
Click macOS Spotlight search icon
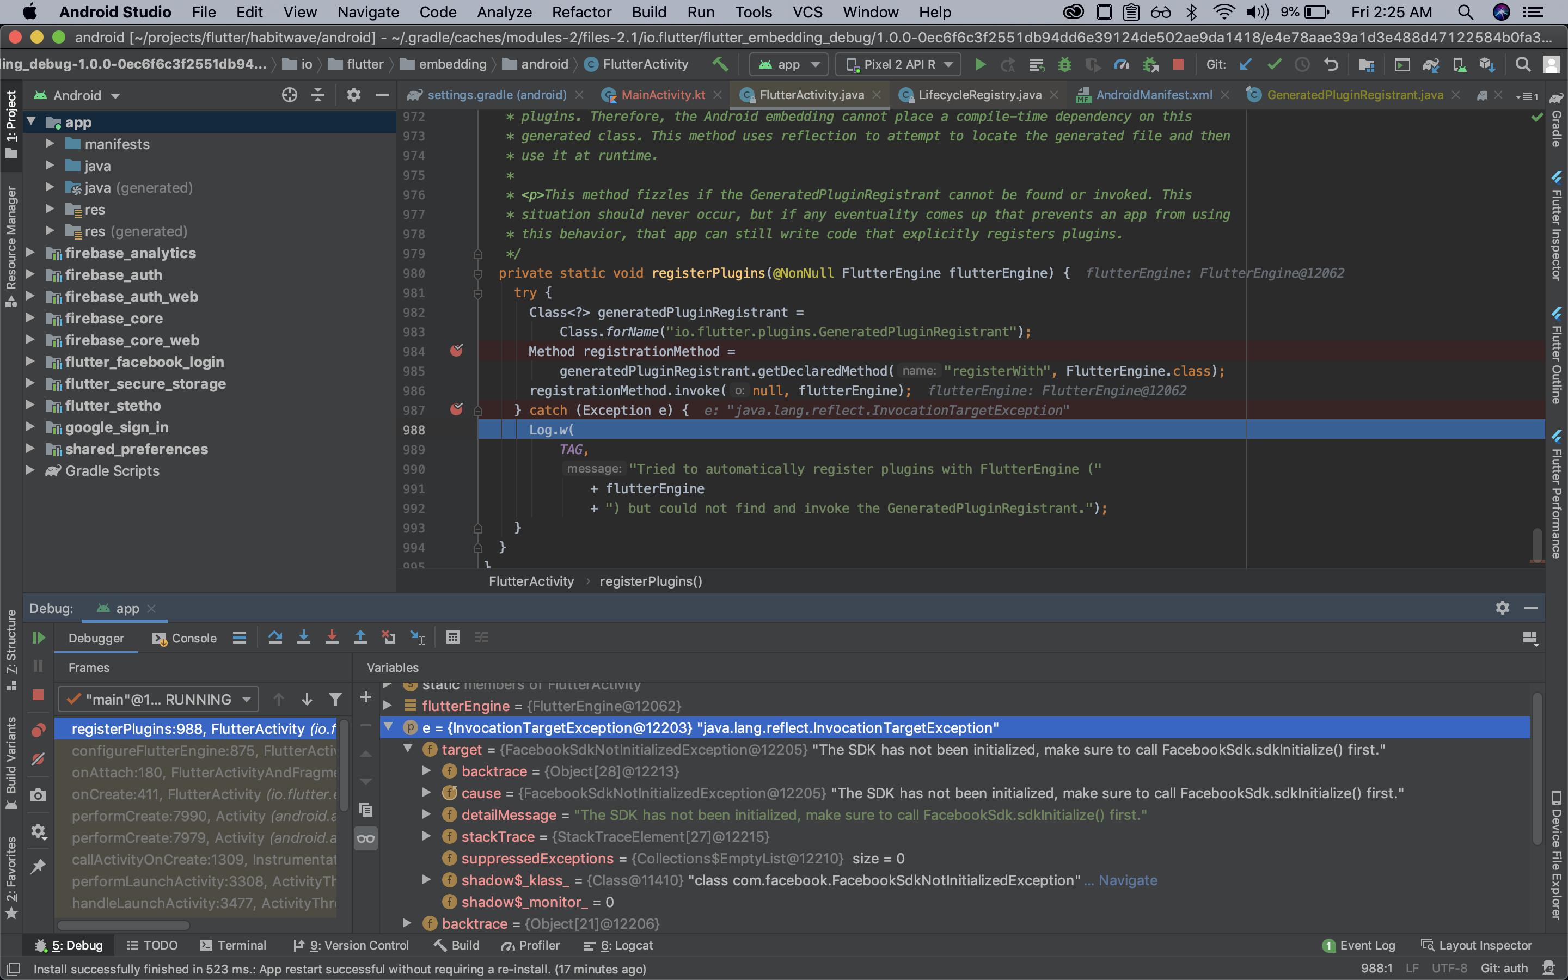tap(1466, 11)
